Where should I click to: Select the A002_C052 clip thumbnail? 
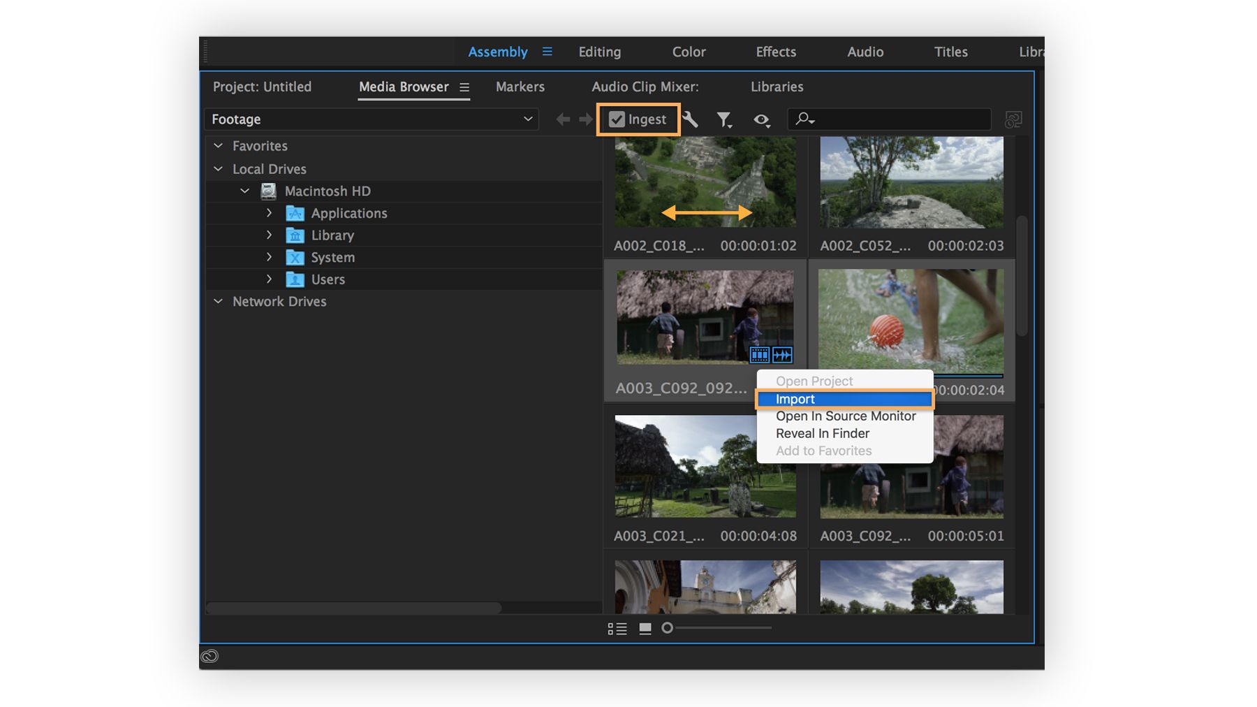pyautogui.click(x=911, y=182)
